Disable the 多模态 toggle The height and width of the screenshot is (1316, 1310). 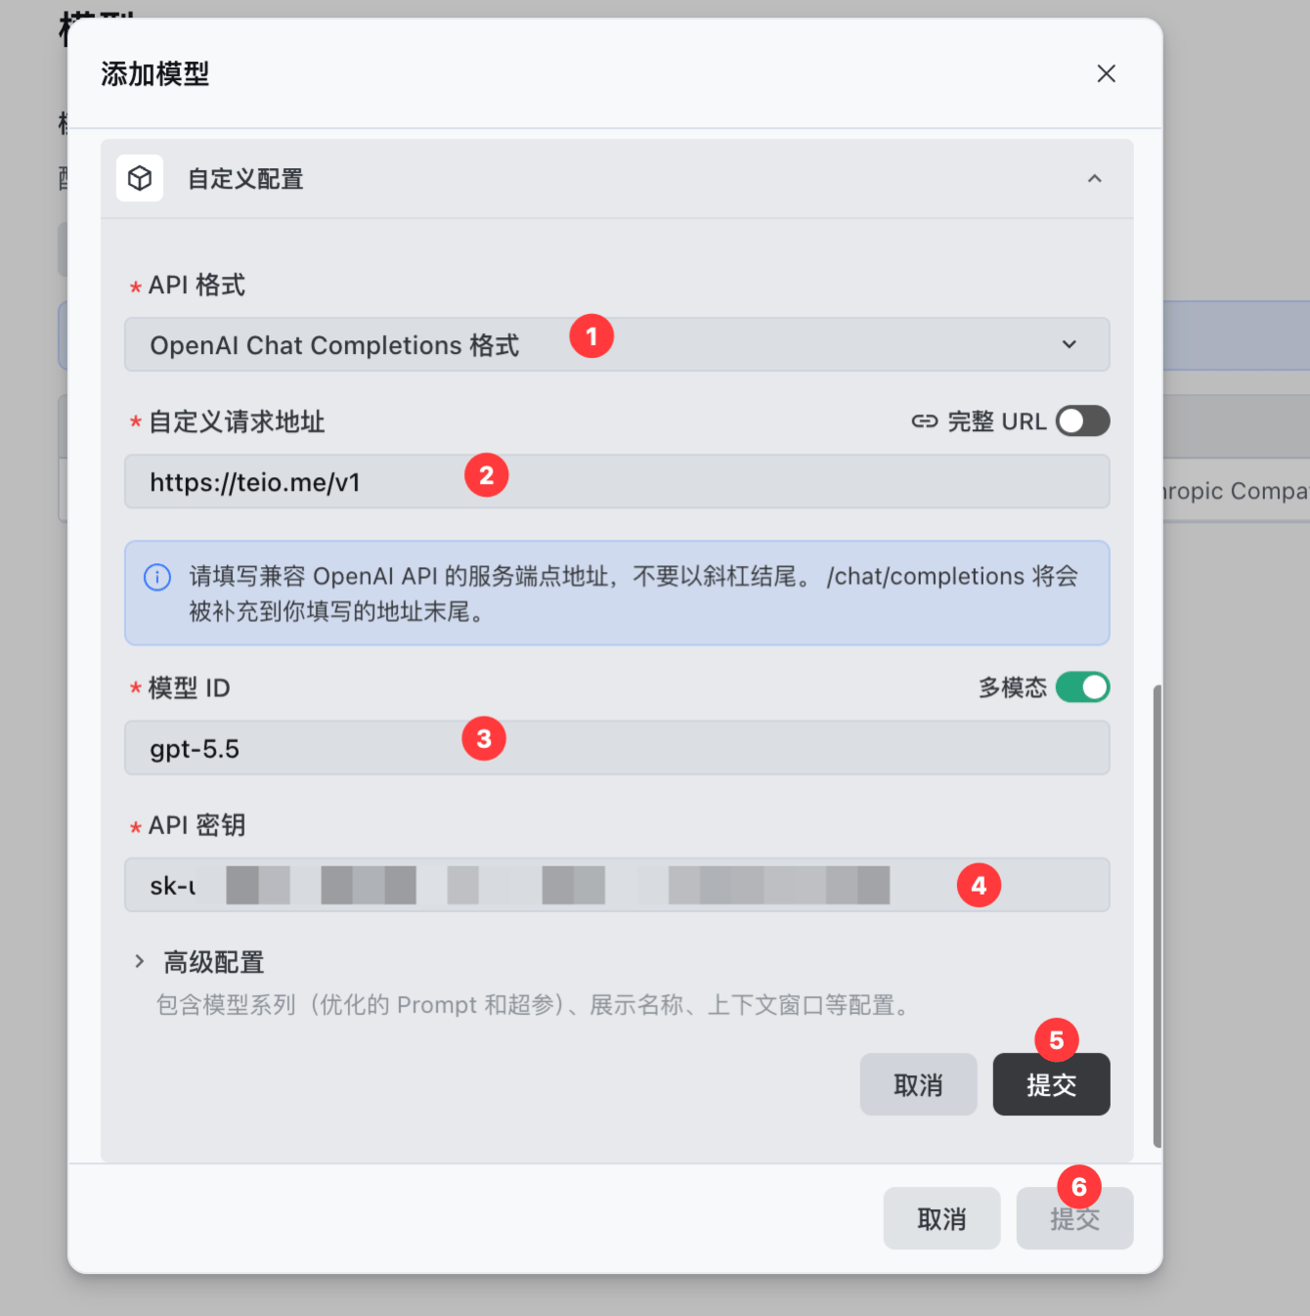tap(1082, 687)
